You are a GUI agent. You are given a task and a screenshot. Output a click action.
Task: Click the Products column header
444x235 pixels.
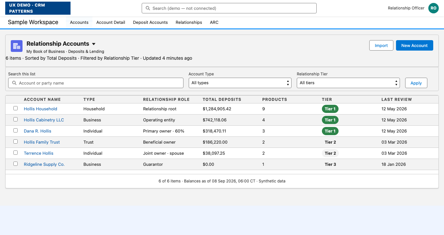[x=275, y=100]
